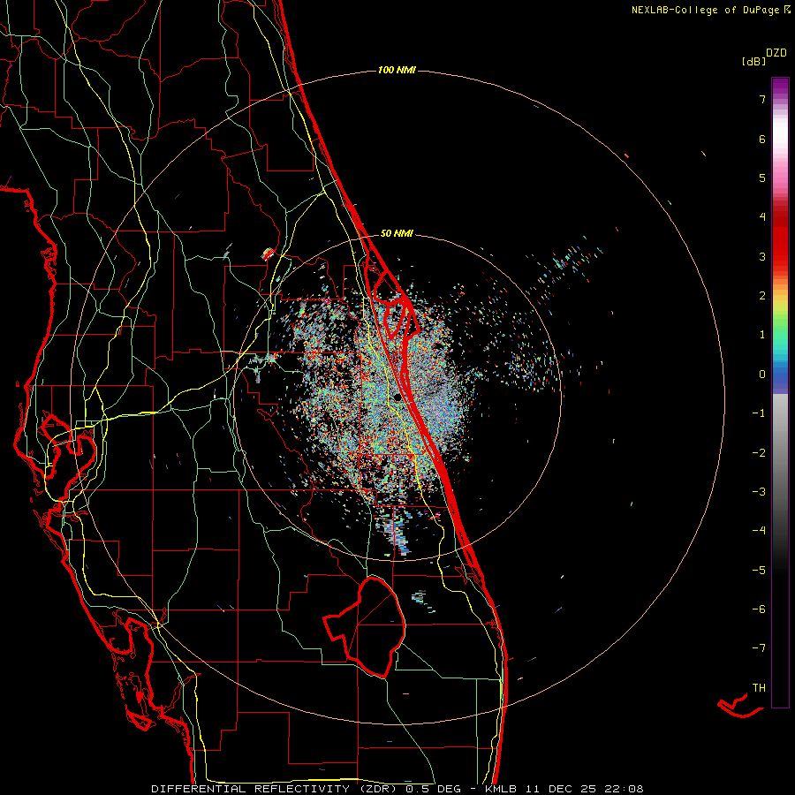Click the 6 value on the color scale
The image size is (795, 795).
(x=762, y=139)
